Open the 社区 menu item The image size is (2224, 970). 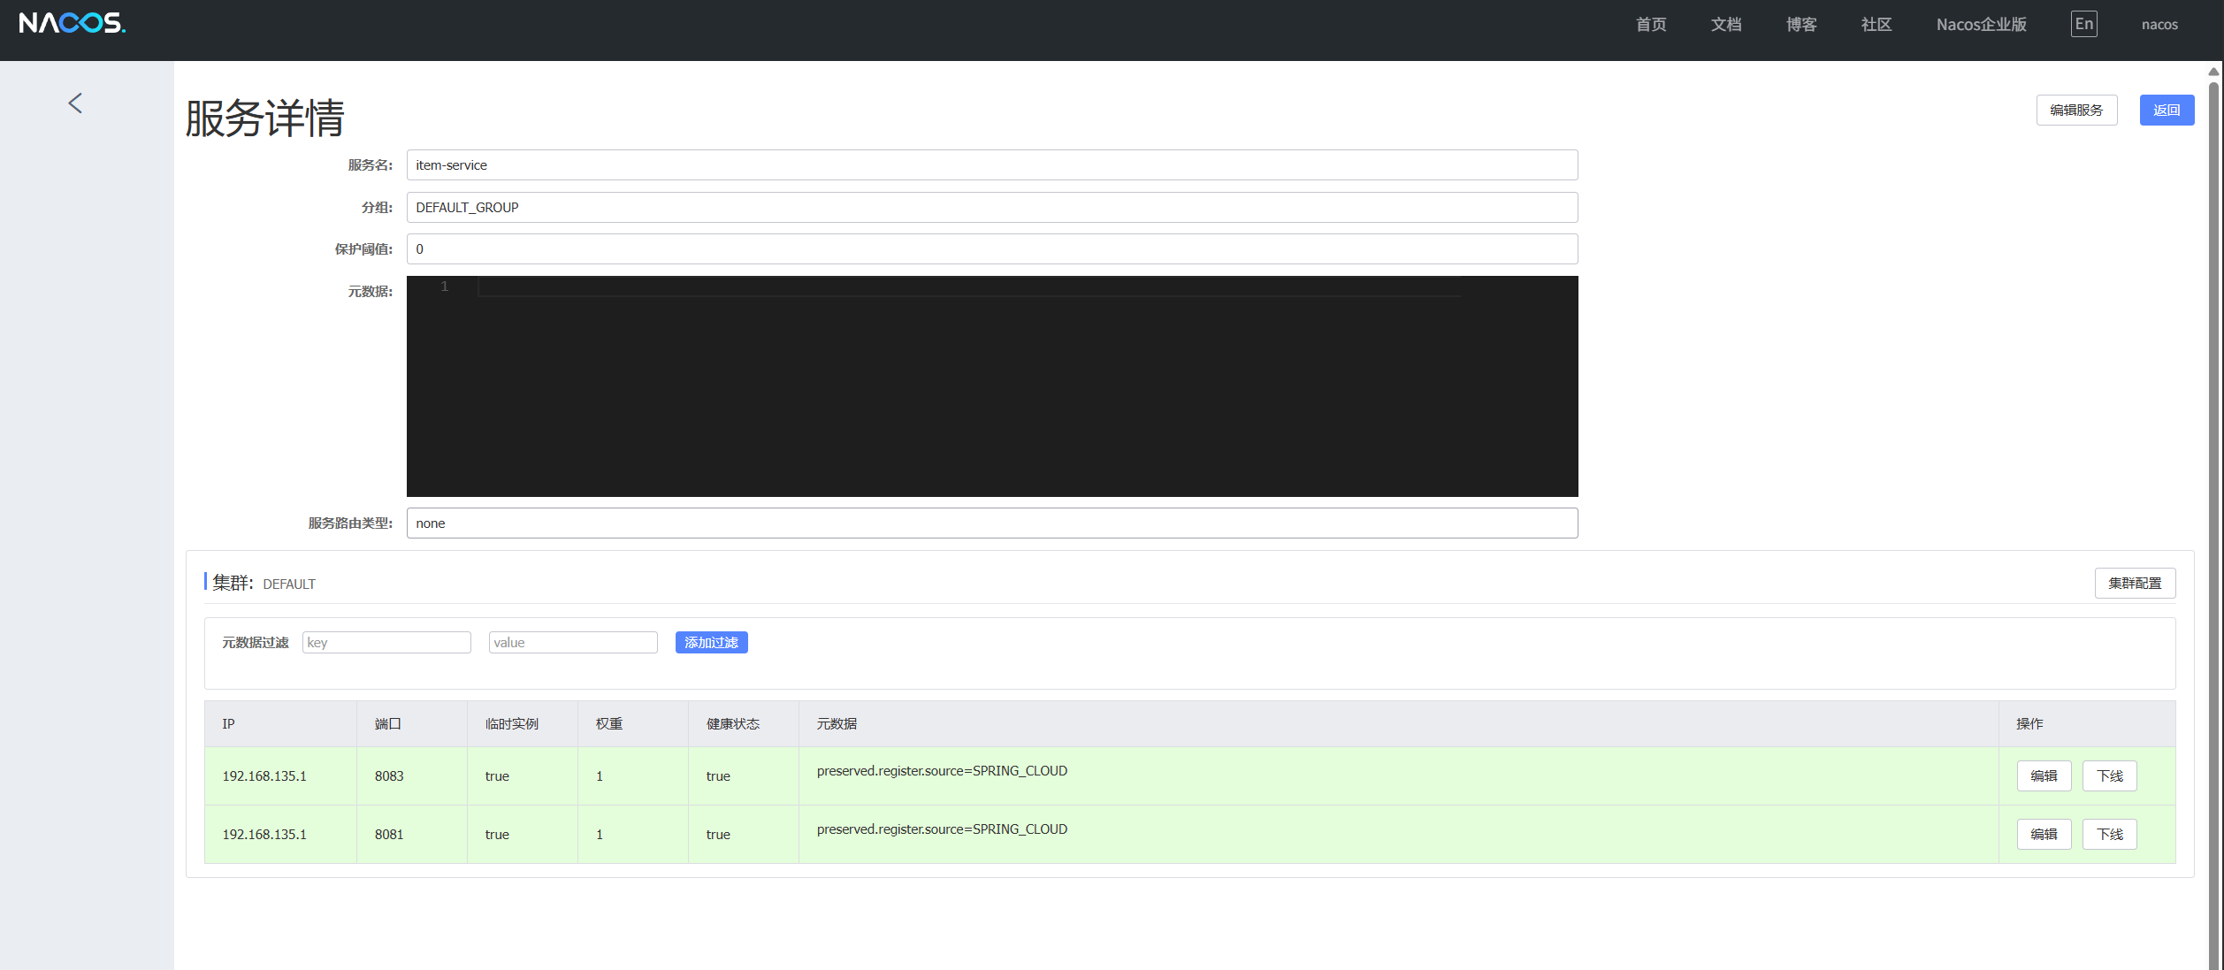[1876, 24]
